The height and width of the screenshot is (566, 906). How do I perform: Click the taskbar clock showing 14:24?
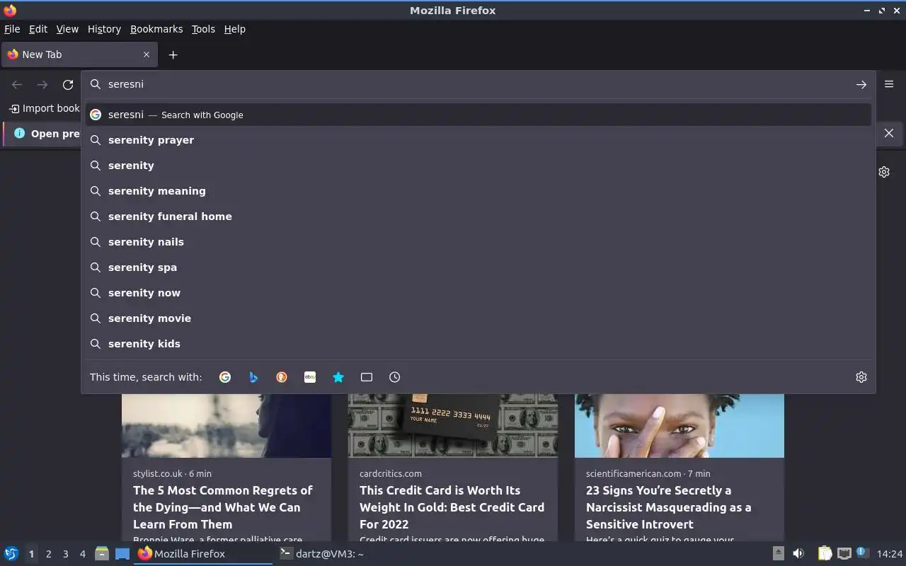tap(890, 554)
